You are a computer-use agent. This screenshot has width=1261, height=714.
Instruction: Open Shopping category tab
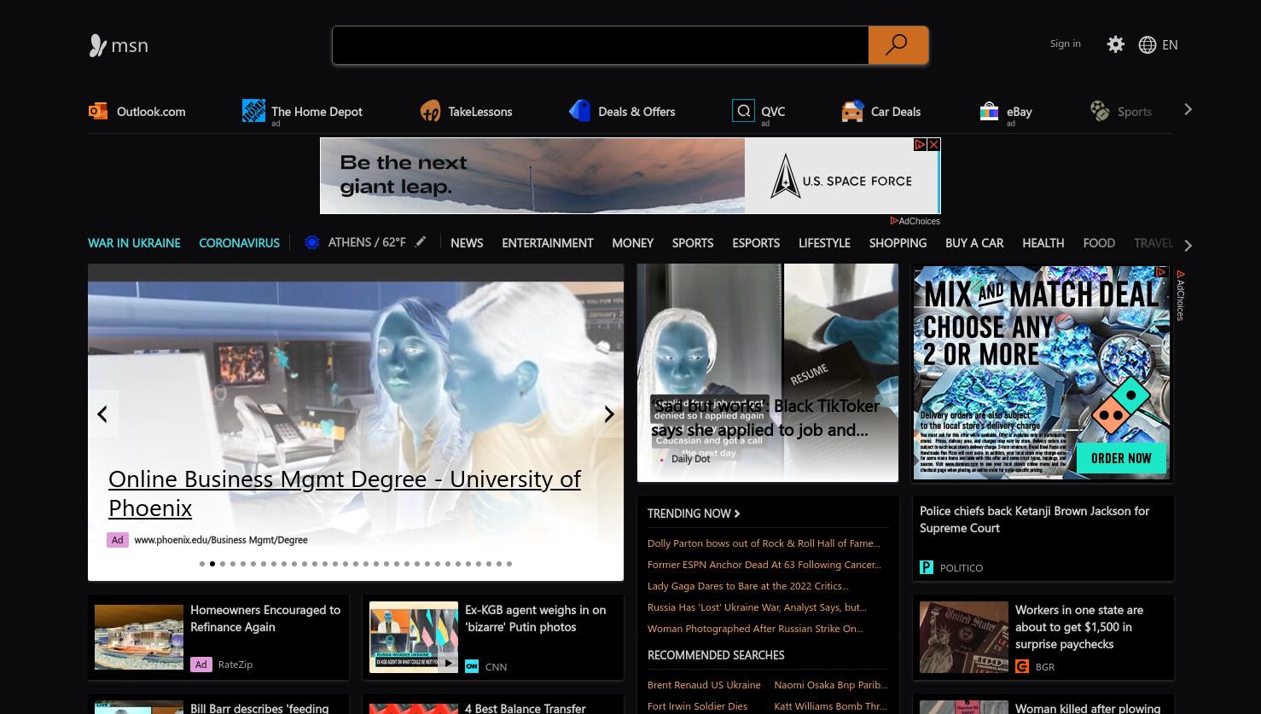[898, 243]
